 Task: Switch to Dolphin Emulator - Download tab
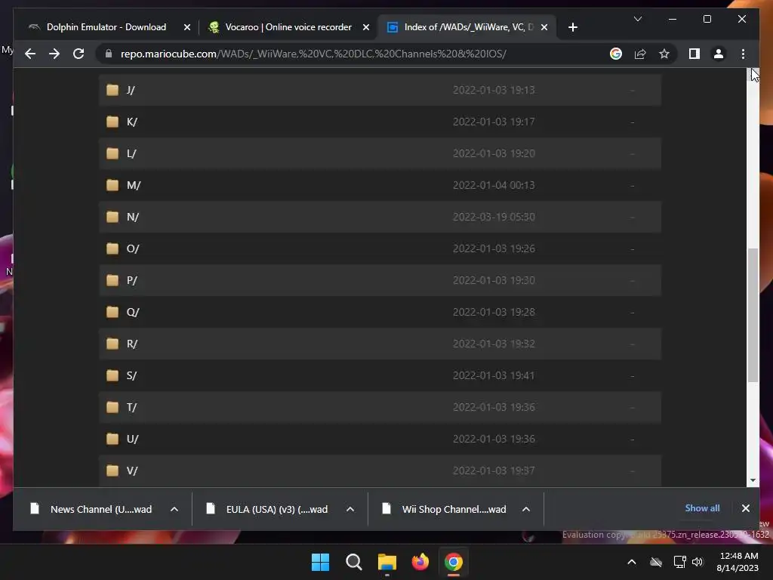[x=106, y=27]
